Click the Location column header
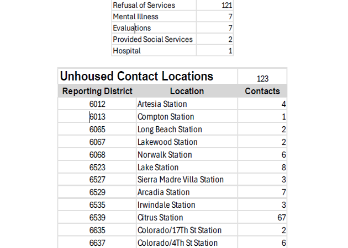The width and height of the screenshot is (348, 248). click(187, 91)
